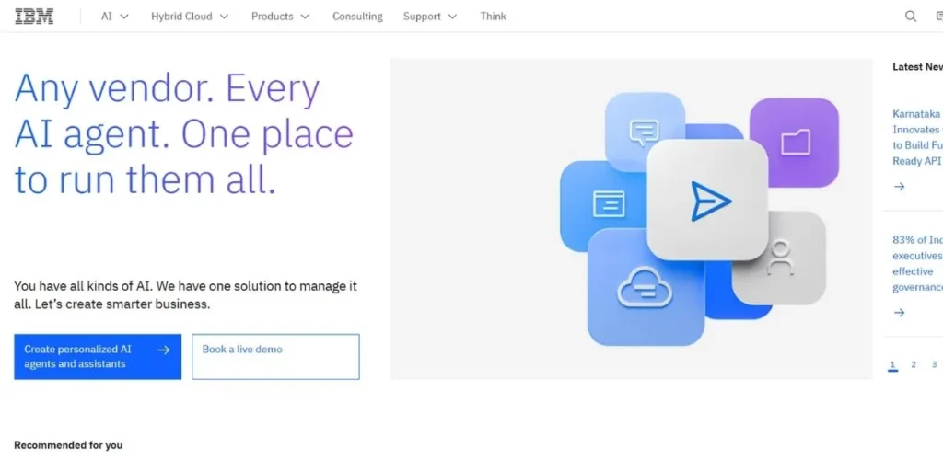Expand the Hybrid Cloud dropdown
943x471 pixels.
point(190,16)
